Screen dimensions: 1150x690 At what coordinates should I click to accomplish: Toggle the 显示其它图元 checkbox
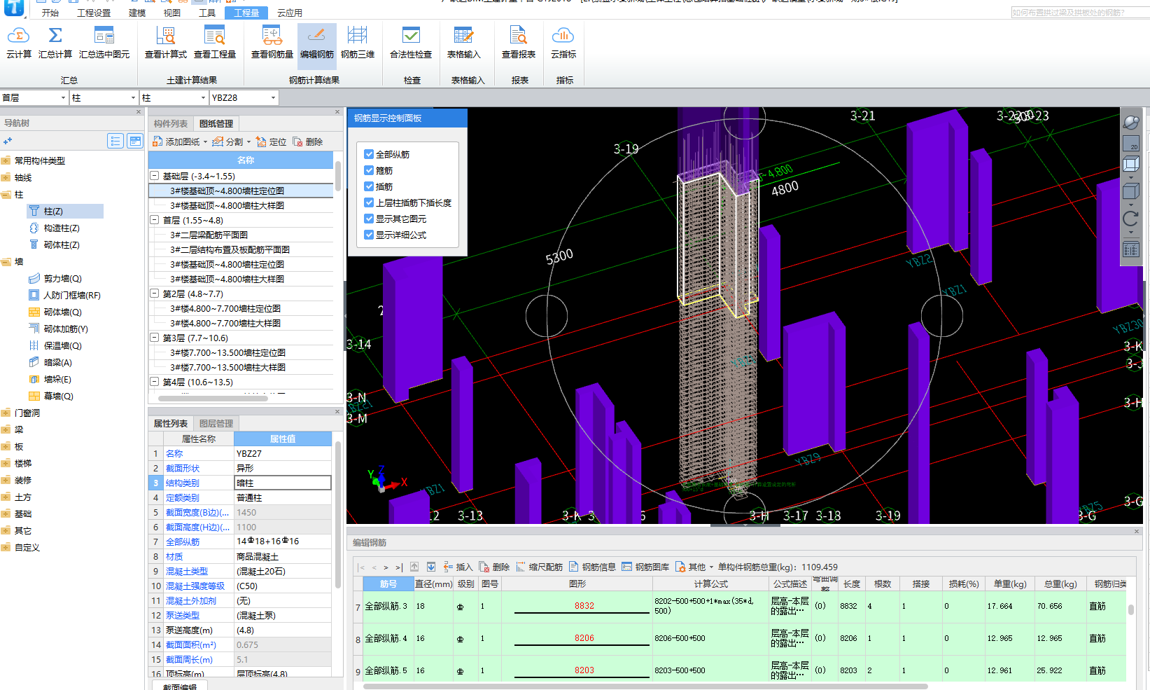coord(369,219)
